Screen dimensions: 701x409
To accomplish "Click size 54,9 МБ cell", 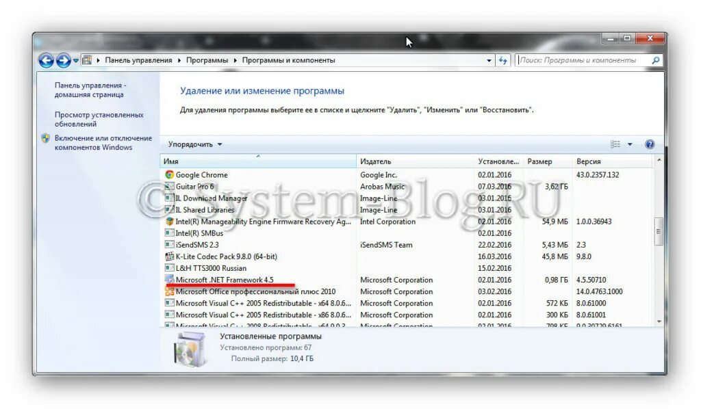I will (555, 222).
